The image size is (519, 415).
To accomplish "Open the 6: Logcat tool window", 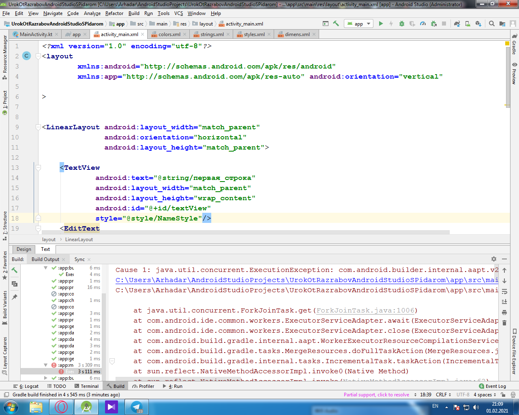I will (26, 386).
